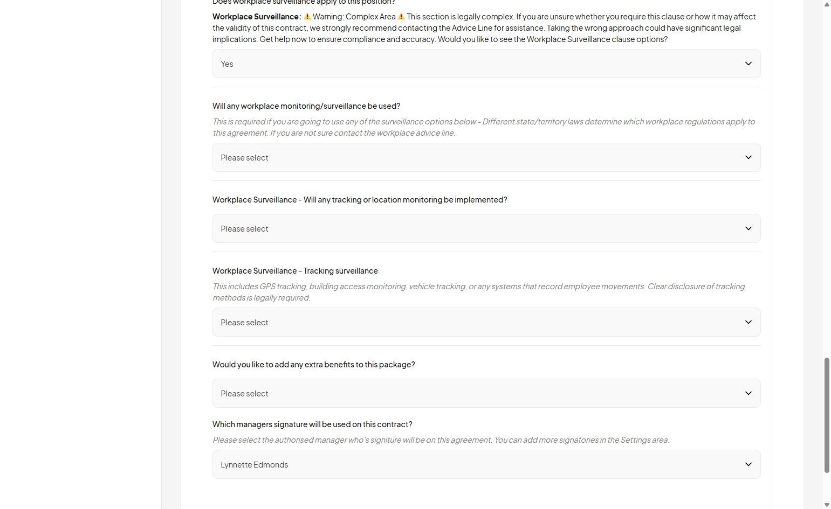Click the chevron beside Lynnette Edmonds
Screen dimensions: 831x509
coord(748,464)
